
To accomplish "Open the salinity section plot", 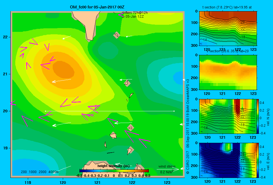I will [228, 72].
